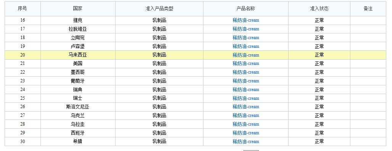Click serial number 25
Viewport: 392px width, 151px height.
[x=23, y=98]
